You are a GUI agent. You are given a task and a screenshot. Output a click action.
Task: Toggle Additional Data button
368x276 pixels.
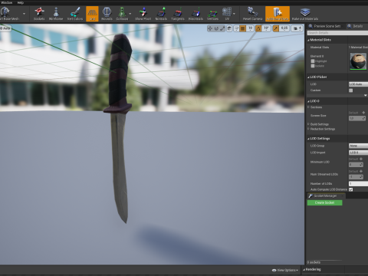click(x=278, y=14)
